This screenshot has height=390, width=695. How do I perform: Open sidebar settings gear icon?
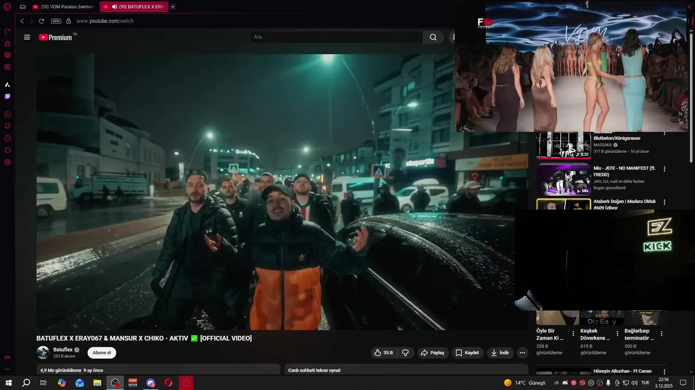click(8, 162)
